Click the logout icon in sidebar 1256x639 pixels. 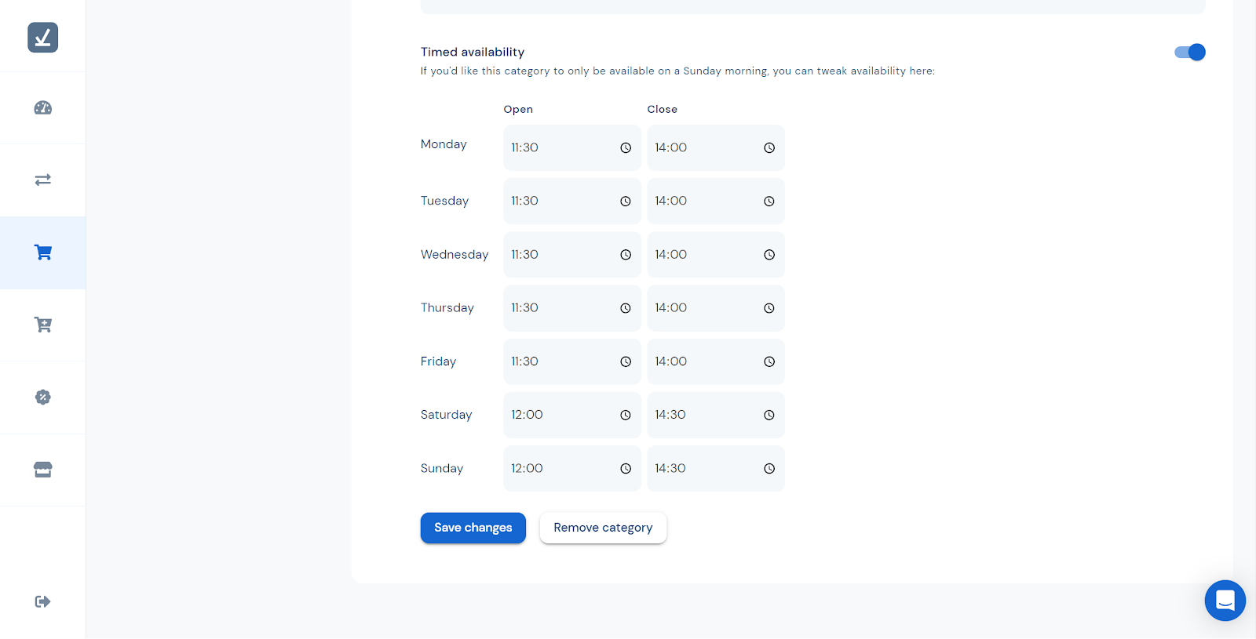tap(42, 601)
